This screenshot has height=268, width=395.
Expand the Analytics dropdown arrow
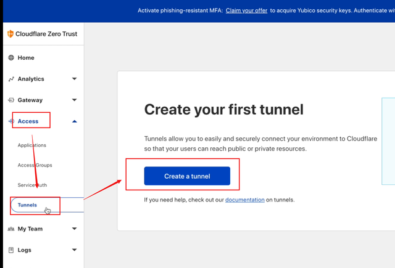(x=75, y=79)
